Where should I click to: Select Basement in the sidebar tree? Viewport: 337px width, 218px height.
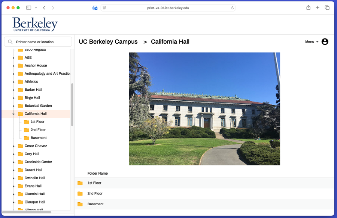tap(38, 138)
